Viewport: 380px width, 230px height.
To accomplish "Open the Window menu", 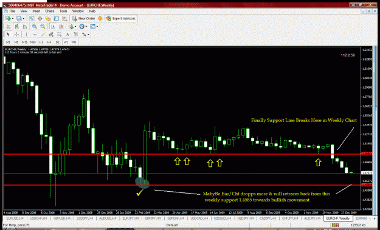I will point(78,11).
